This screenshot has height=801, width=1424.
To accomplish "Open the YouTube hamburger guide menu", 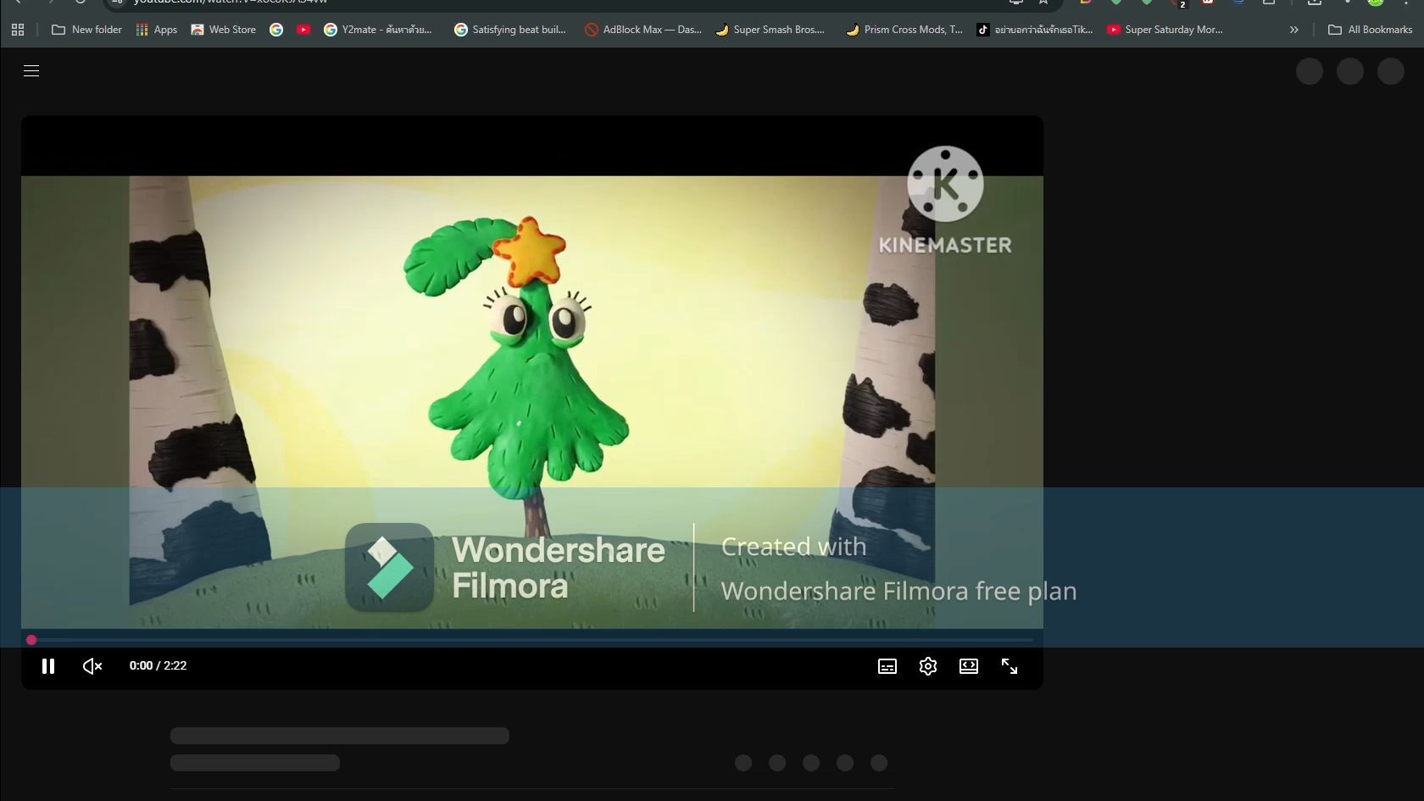I will (x=31, y=71).
